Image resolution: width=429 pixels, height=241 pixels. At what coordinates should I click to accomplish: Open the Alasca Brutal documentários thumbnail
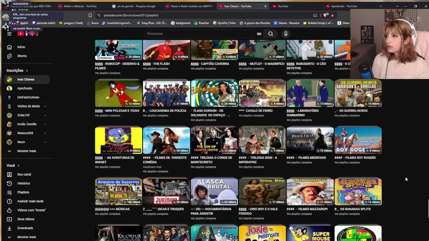coord(214,192)
